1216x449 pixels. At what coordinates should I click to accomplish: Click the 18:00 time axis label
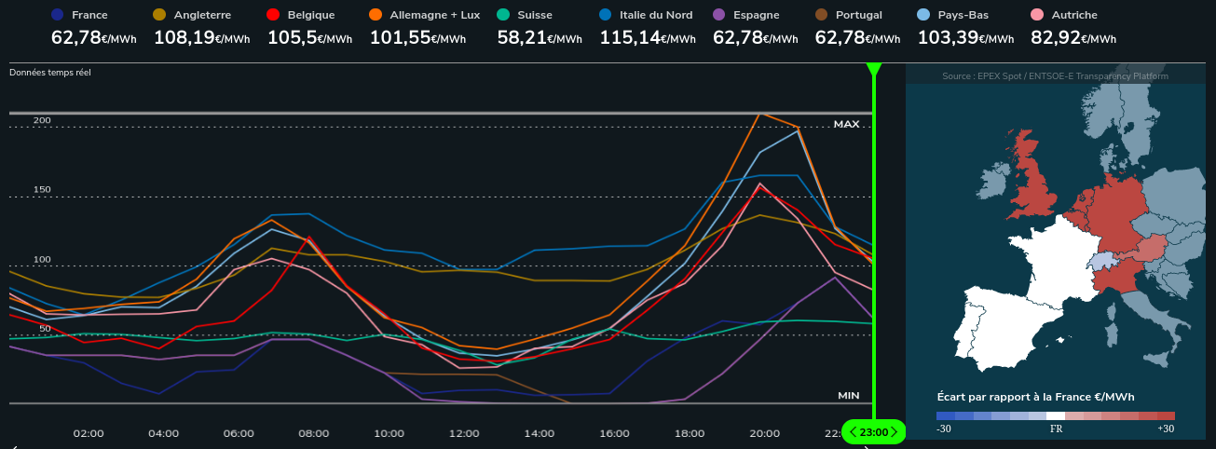pos(690,433)
